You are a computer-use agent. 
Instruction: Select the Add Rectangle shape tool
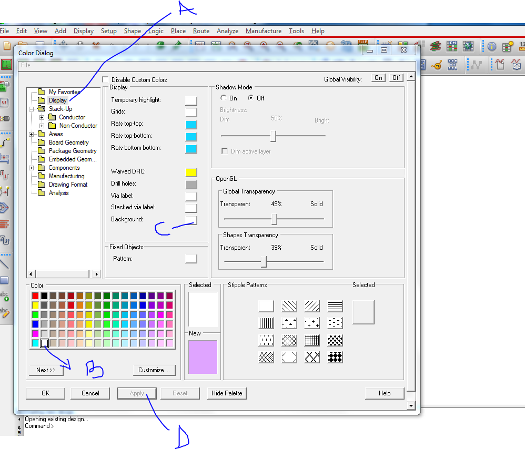point(5,280)
